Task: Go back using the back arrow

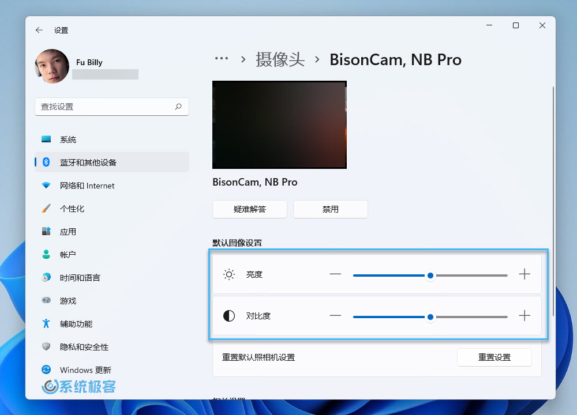Action: click(x=39, y=30)
